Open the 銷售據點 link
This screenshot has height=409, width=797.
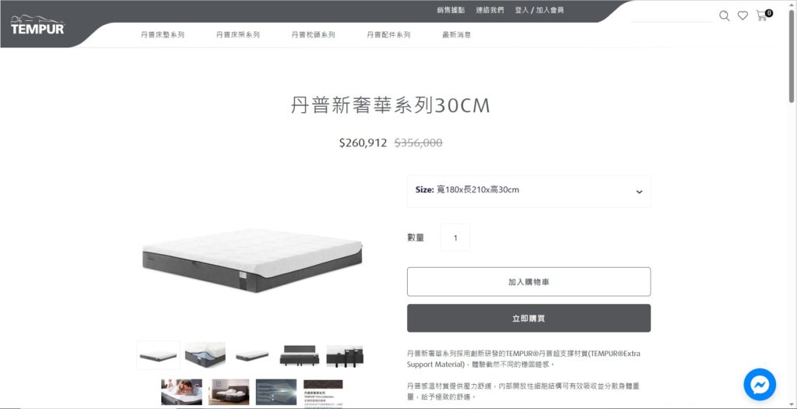pos(451,10)
